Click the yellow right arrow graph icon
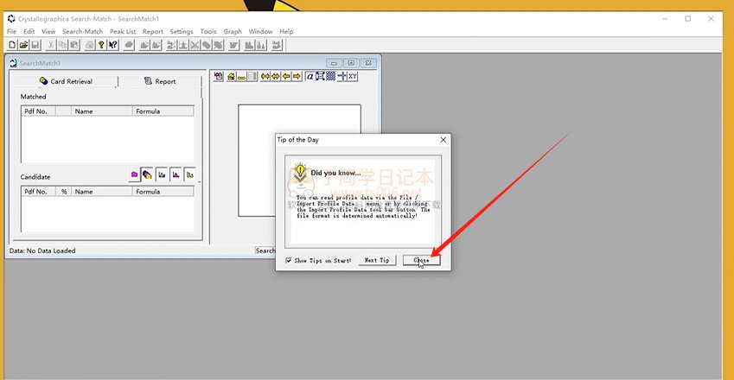Image resolution: width=734 pixels, height=380 pixels. (x=297, y=76)
